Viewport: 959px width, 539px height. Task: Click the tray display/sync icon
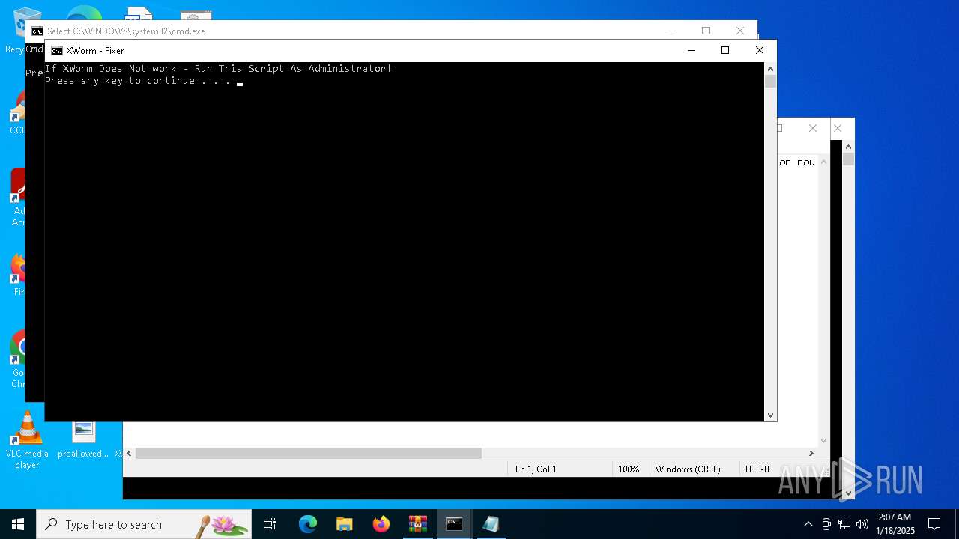tap(826, 524)
